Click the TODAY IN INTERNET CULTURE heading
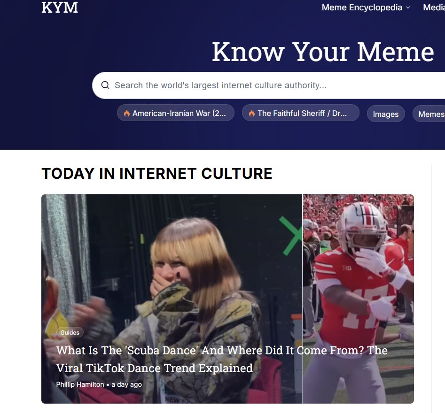Screen dimensions: 445x413 [x=156, y=173]
